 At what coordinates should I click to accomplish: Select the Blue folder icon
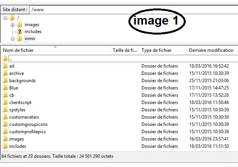tap(5, 88)
